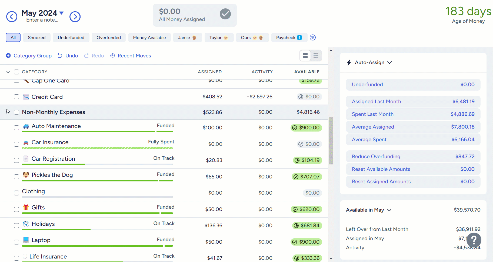Open the help question mark button
The width and height of the screenshot is (493, 262).
pyautogui.click(x=474, y=240)
